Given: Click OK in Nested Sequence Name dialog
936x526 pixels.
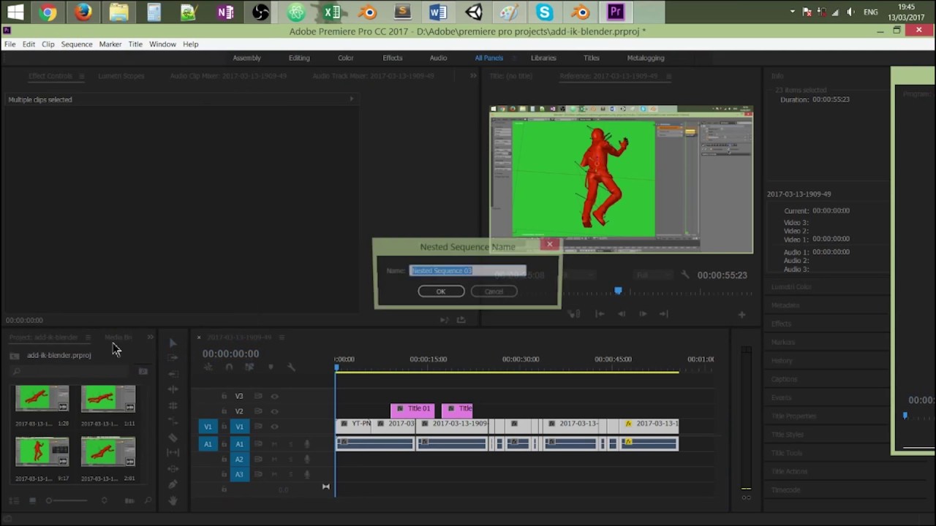Looking at the screenshot, I should tap(441, 291).
